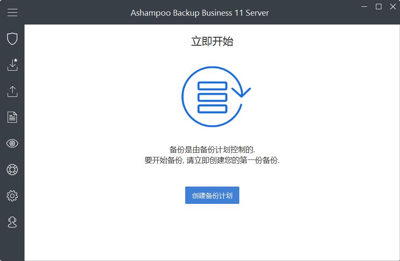Screen dimensions: 400x261
Task: Close the Ashampoo Backup window
Action: pos(393,6)
